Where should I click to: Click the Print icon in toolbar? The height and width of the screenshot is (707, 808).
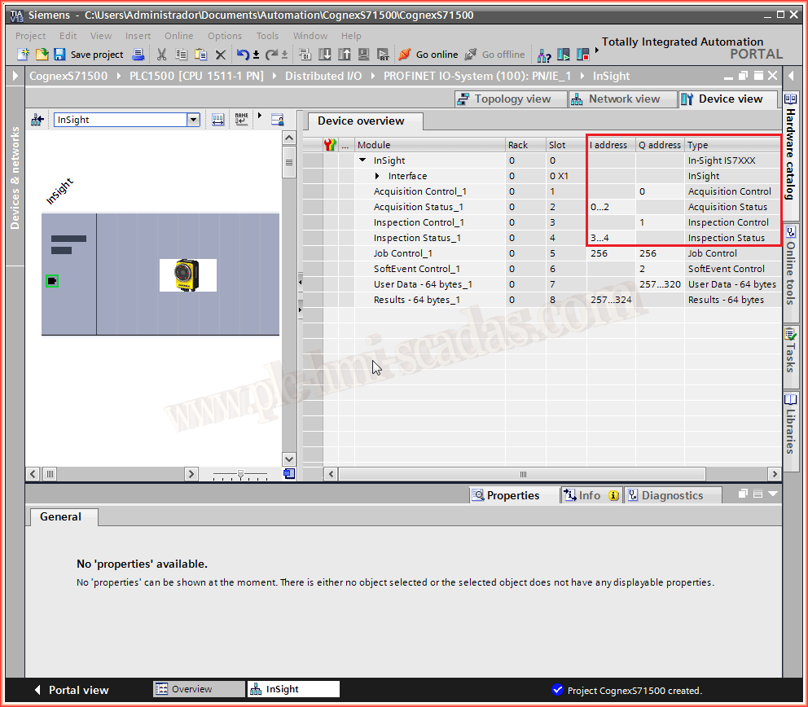coord(138,55)
